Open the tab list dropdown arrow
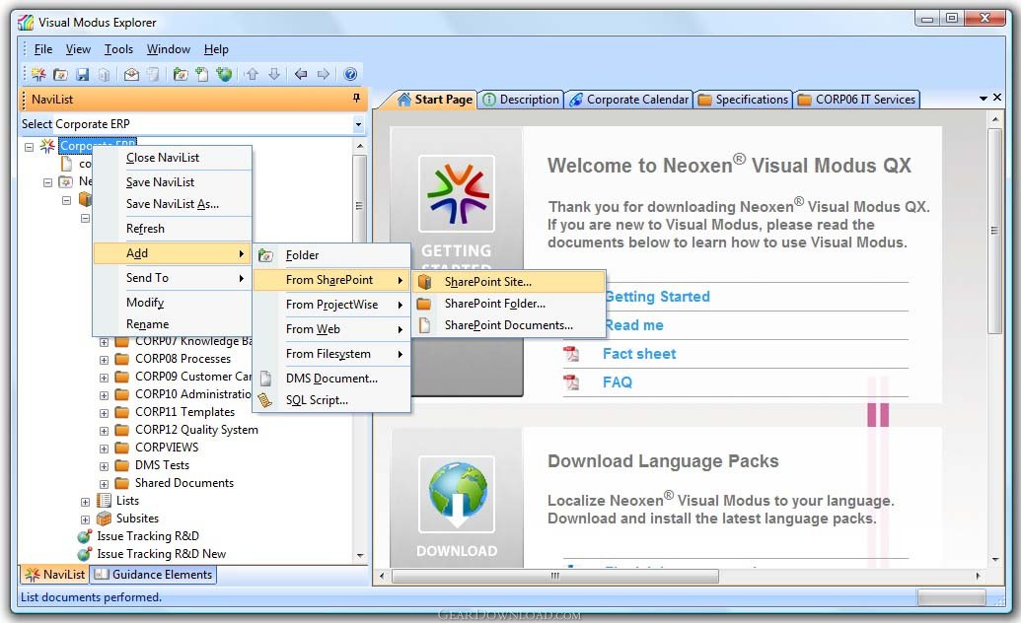The image size is (1021, 623). click(x=984, y=99)
